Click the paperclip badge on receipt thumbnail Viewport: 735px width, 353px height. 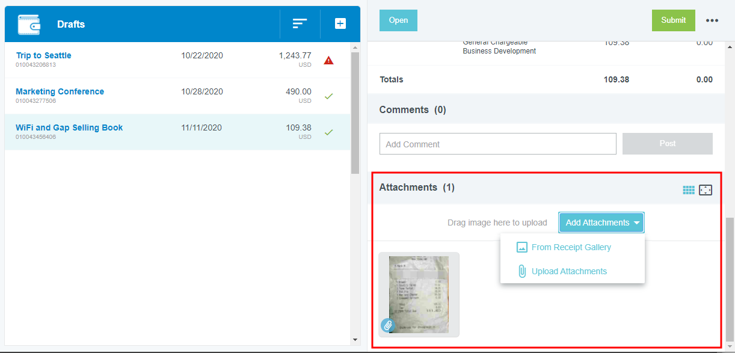tap(388, 325)
